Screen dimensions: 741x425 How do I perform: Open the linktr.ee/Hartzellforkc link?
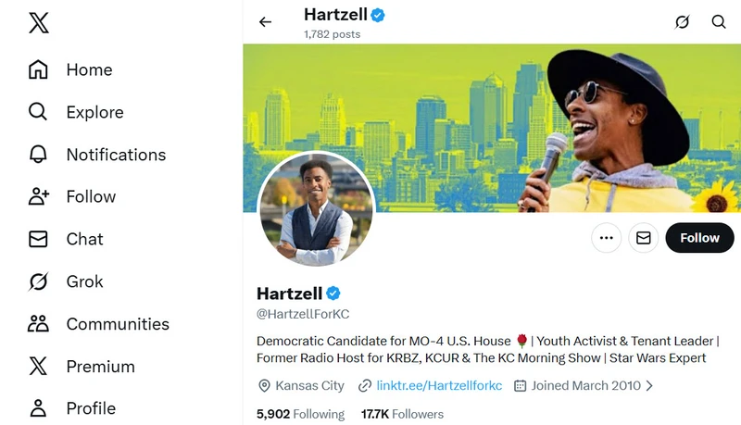pyautogui.click(x=439, y=386)
